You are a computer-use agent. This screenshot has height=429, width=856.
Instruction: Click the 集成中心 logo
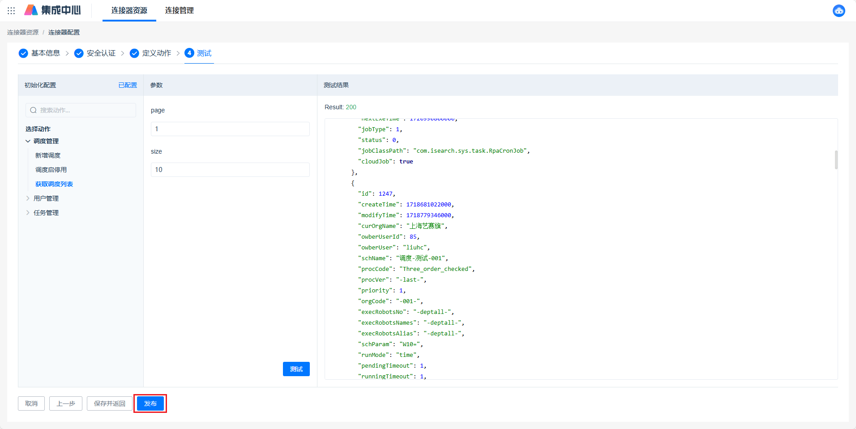click(52, 10)
